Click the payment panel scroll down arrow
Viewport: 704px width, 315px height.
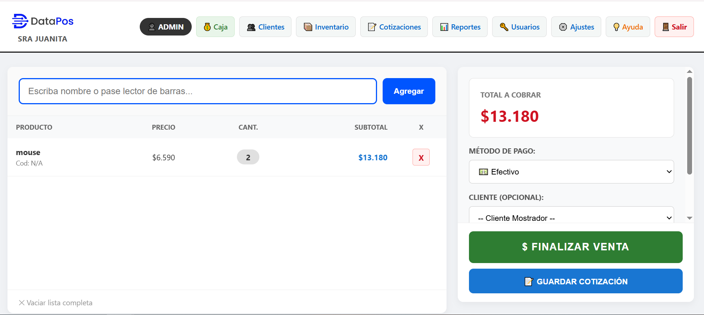[689, 218]
